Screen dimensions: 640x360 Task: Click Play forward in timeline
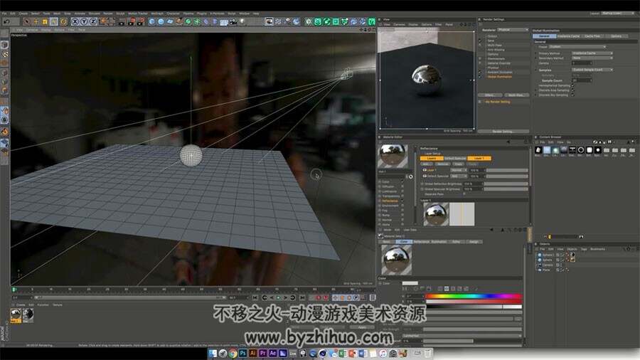point(279,297)
